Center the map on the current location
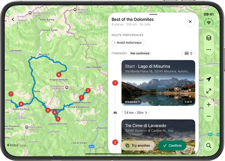Image resolution: width=225 pixels, height=161 pixels. pyautogui.click(x=209, y=79)
